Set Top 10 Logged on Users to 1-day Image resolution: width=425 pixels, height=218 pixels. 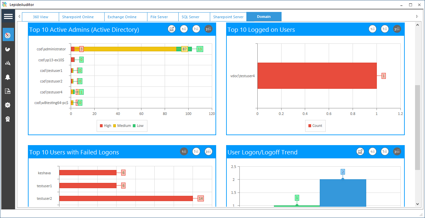[x=373, y=29]
